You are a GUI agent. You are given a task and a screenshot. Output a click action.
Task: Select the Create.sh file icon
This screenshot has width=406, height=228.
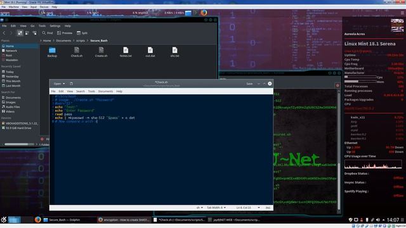coord(101,52)
